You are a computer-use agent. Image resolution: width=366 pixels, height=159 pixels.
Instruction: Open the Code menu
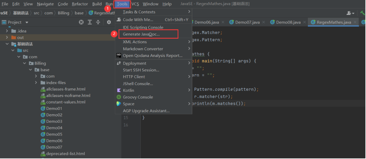(x=63, y=4)
